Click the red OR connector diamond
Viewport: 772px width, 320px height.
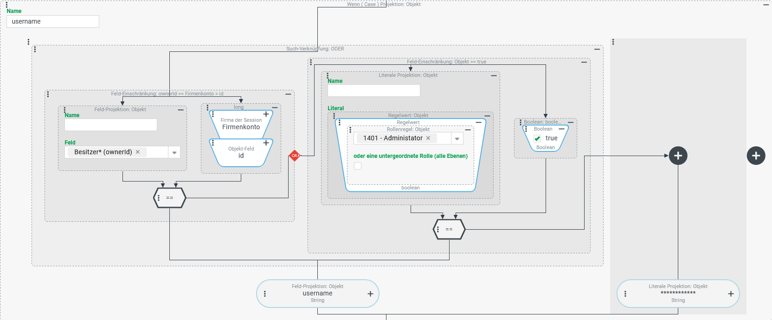(x=294, y=156)
